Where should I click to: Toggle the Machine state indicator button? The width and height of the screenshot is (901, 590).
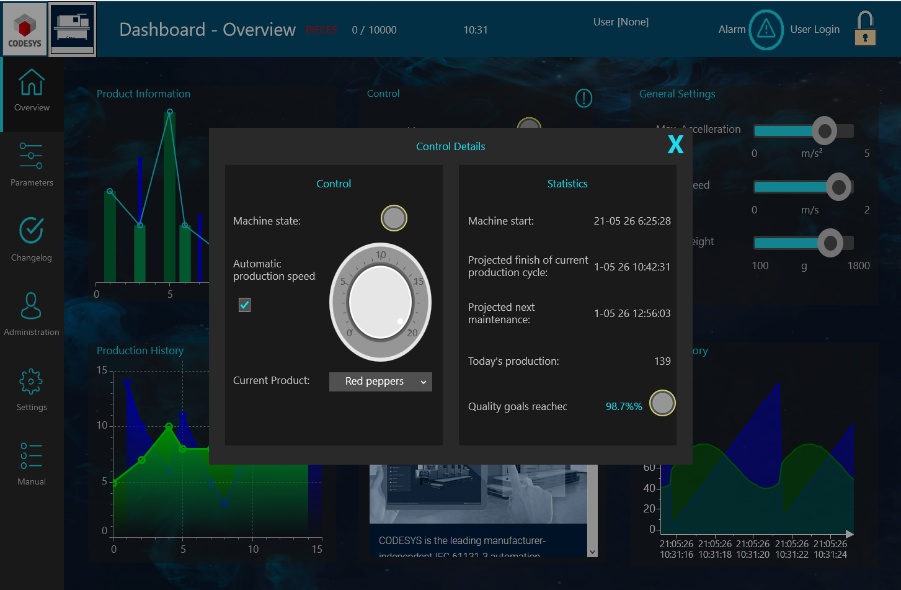[x=394, y=218]
